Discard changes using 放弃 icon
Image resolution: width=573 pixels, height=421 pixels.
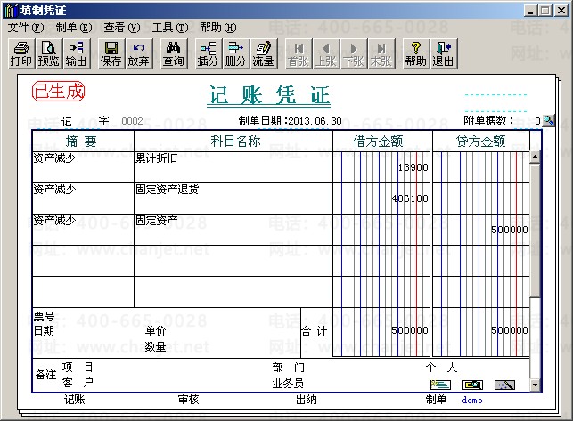(139, 53)
